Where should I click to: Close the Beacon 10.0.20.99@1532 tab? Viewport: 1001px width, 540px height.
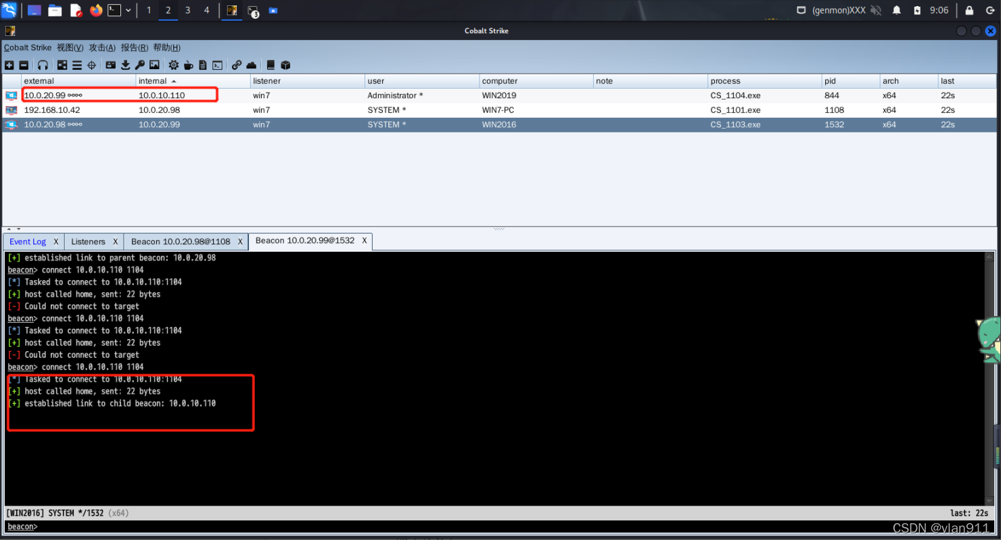tap(365, 240)
